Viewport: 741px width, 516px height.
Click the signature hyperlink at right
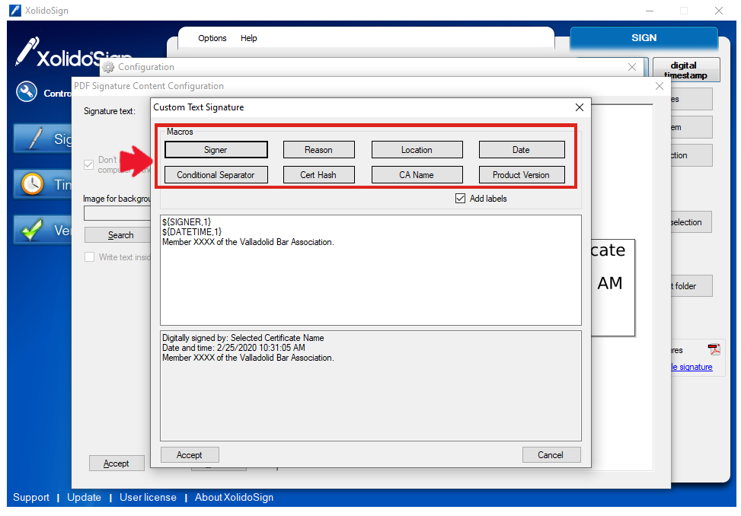tap(691, 367)
